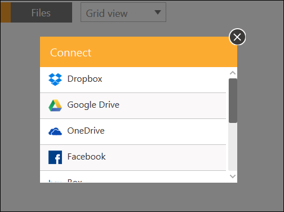
Task: Click the scrollbar thumb in service list
Action: (x=233, y=101)
